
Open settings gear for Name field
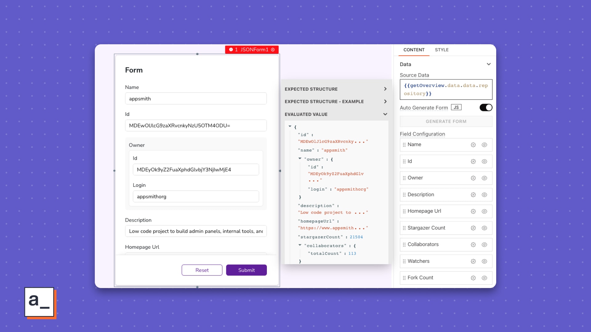point(473,145)
